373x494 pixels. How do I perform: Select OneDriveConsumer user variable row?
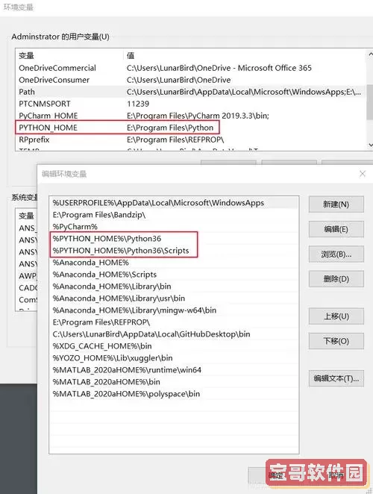pos(190,80)
